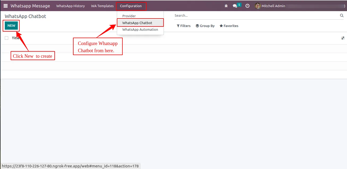The image size is (347, 169).
Task: Click the search magnifier icon
Action: click(x=342, y=16)
